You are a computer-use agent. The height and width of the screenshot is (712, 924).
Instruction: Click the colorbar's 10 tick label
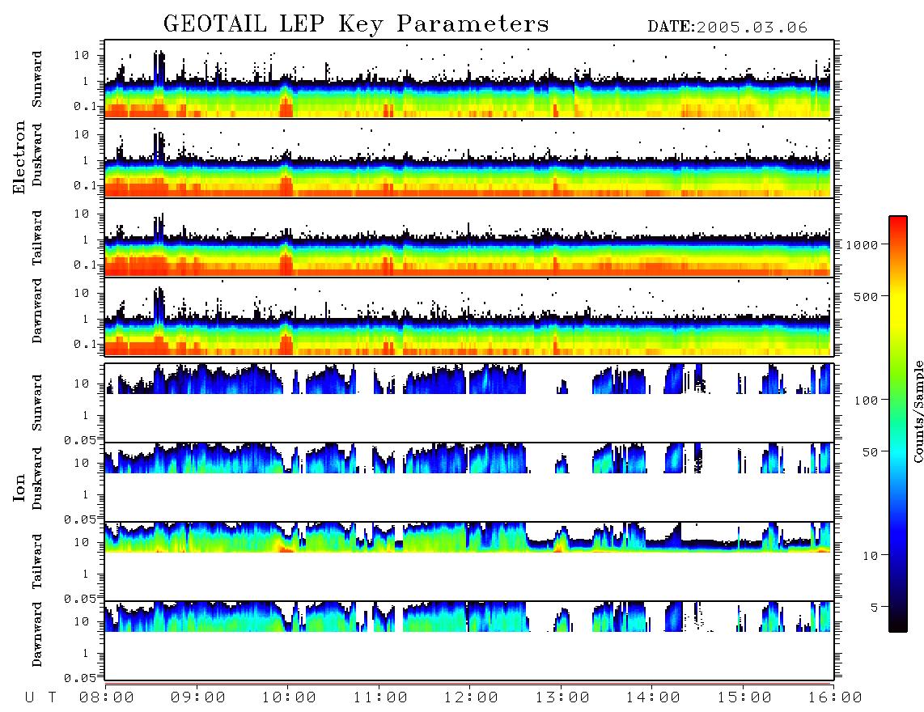tap(870, 556)
